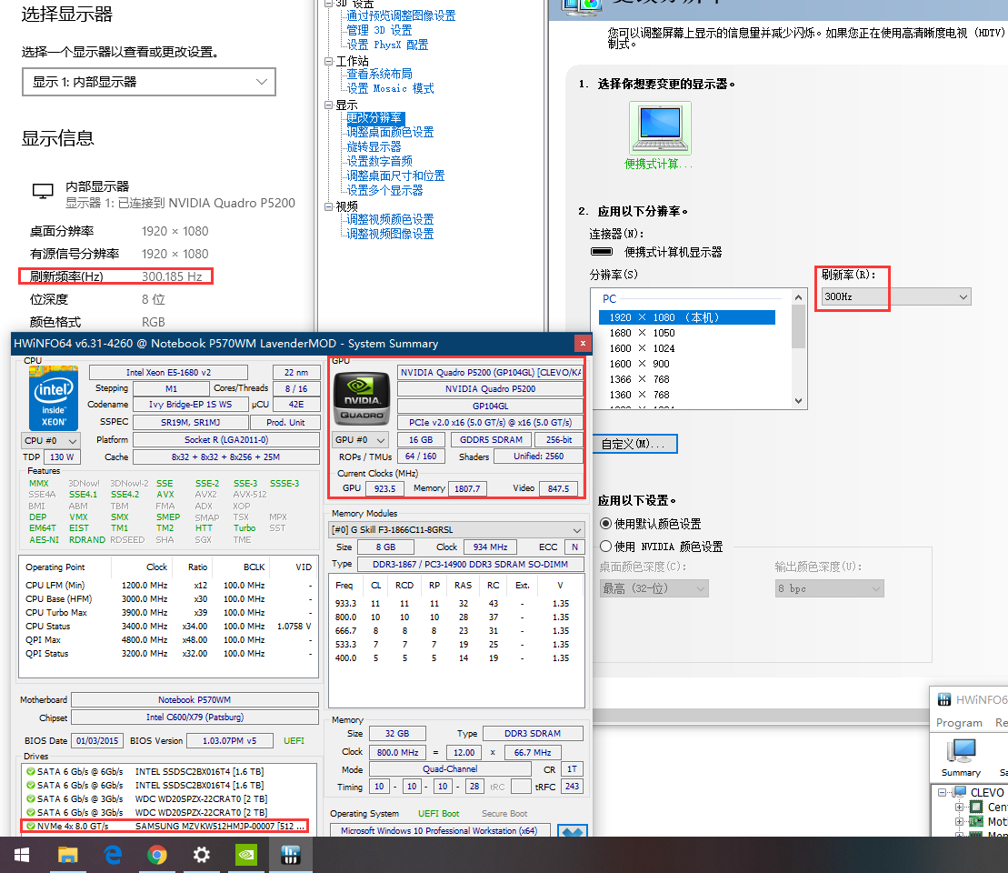Screen dimensions: 1008x873
Task: Collapse the 显示 tree node
Action: point(328,105)
